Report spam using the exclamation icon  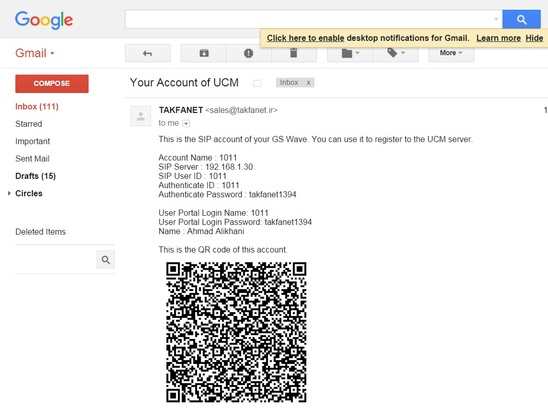tap(248, 53)
